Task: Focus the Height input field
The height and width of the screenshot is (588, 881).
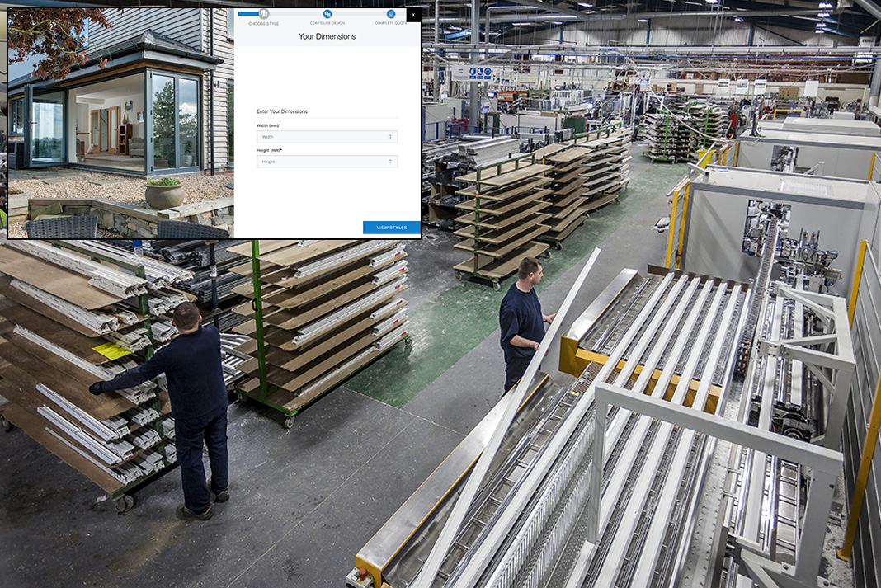Action: [322, 162]
